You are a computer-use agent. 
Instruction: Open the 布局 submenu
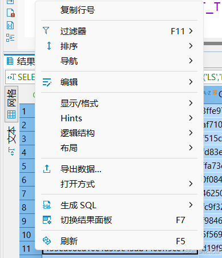(x=119, y=148)
